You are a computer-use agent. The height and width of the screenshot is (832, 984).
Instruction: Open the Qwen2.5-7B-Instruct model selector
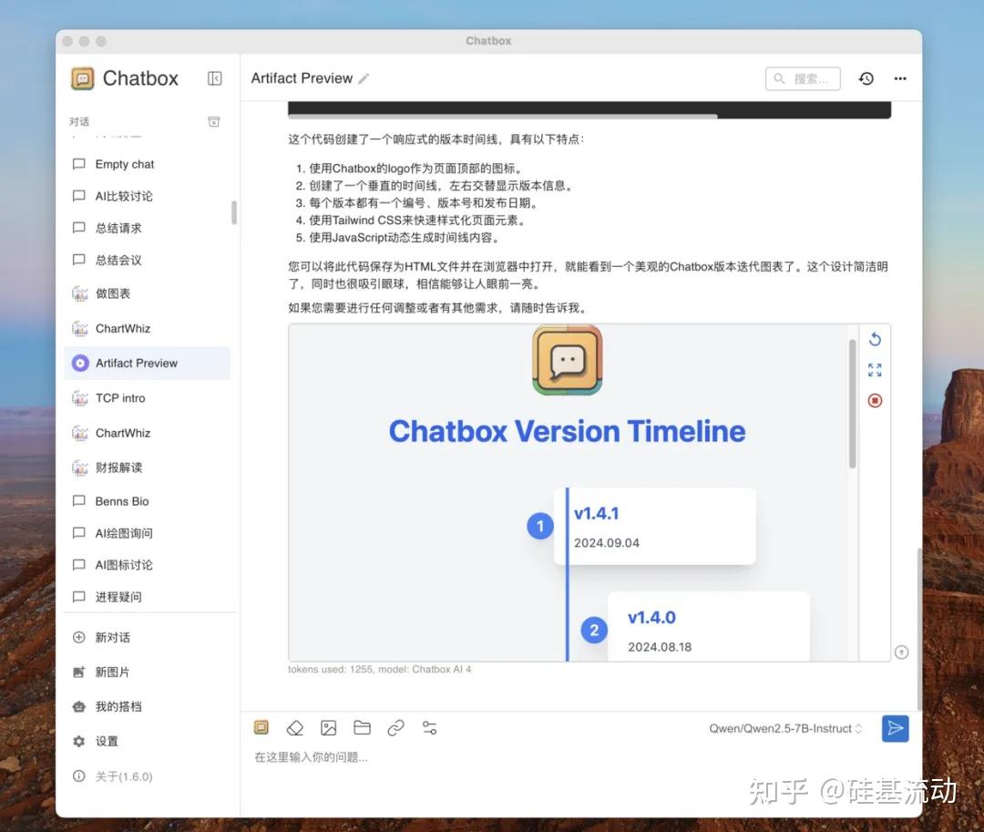tap(785, 728)
